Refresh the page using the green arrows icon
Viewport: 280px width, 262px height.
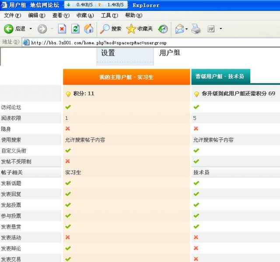coord(75,29)
